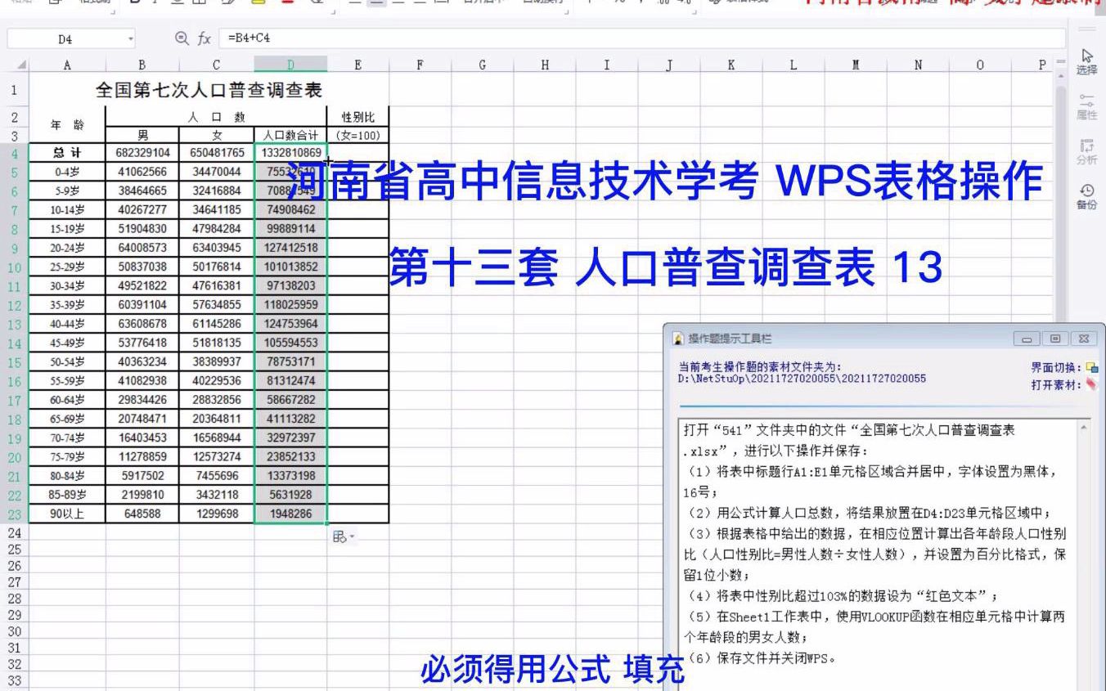Click cell with value 97138203
The width and height of the screenshot is (1106, 691).
pyautogui.click(x=290, y=285)
